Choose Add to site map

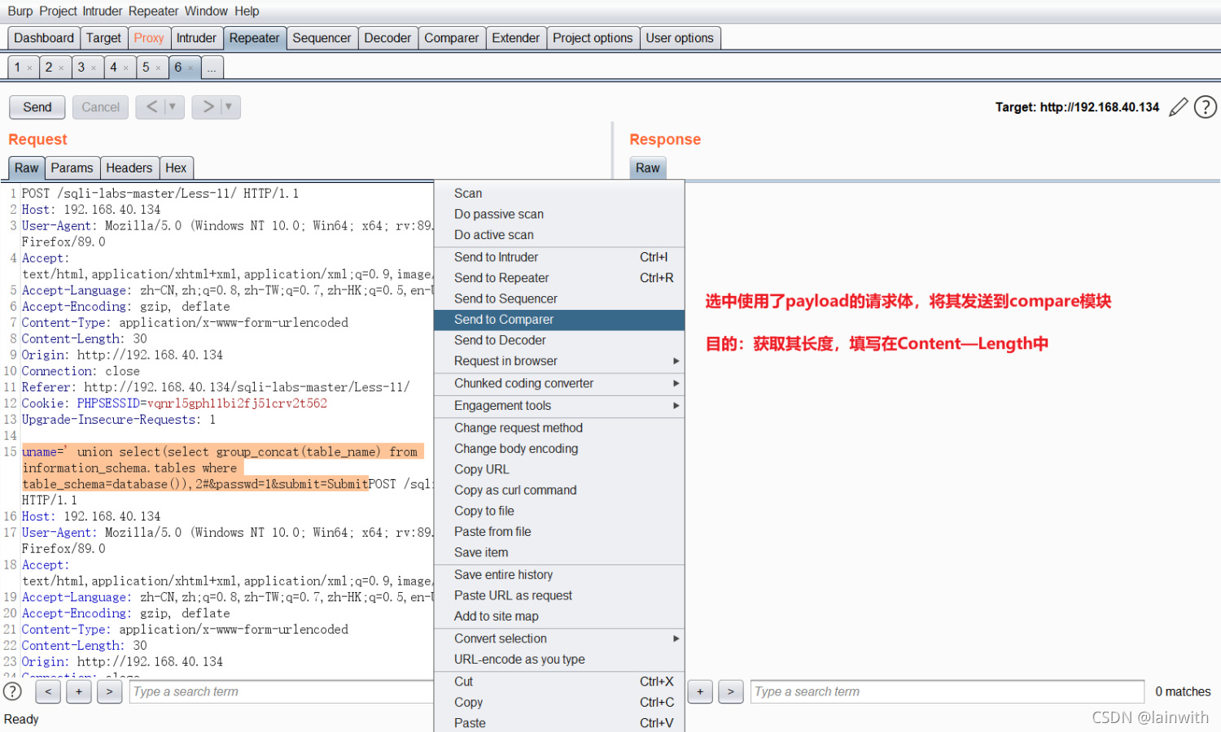(559, 617)
